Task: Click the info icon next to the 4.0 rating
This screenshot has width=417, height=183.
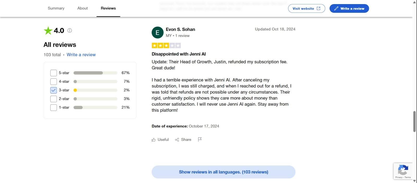Action: [69, 30]
